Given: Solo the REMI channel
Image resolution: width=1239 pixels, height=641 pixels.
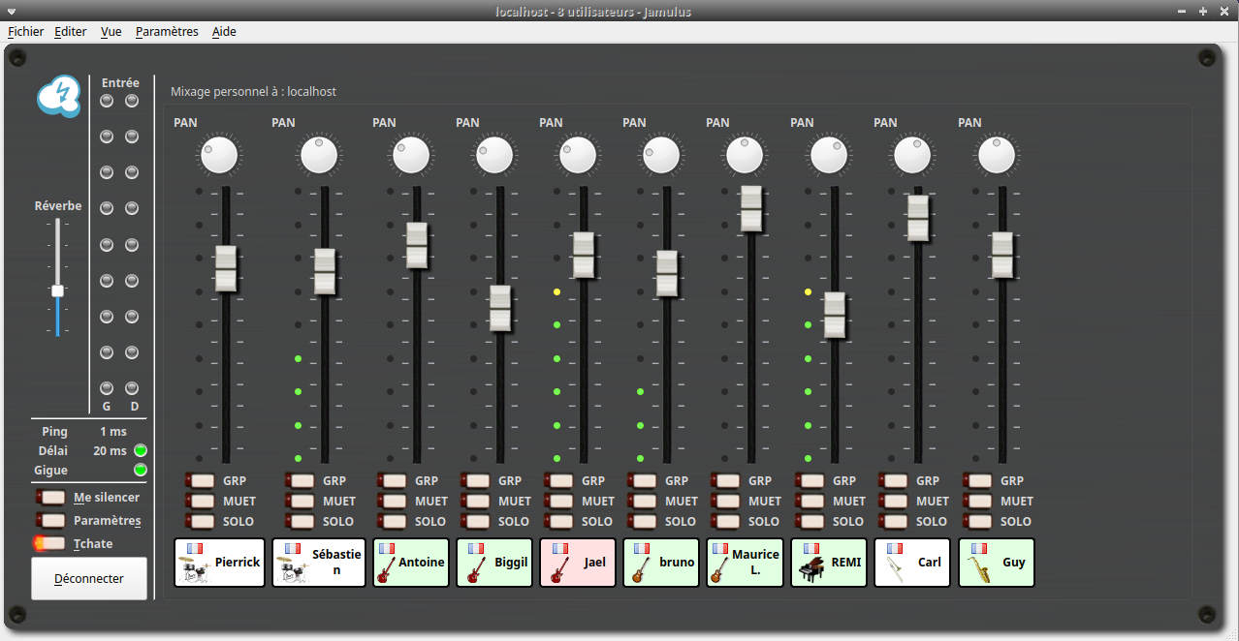Looking at the screenshot, I should coord(811,521).
